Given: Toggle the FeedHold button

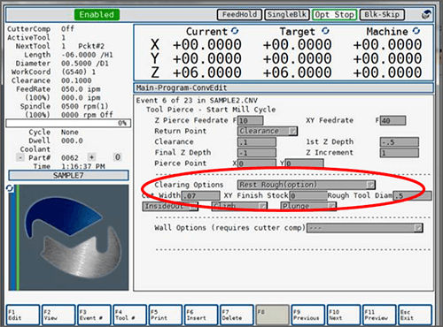Looking at the screenshot, I should tap(239, 14).
